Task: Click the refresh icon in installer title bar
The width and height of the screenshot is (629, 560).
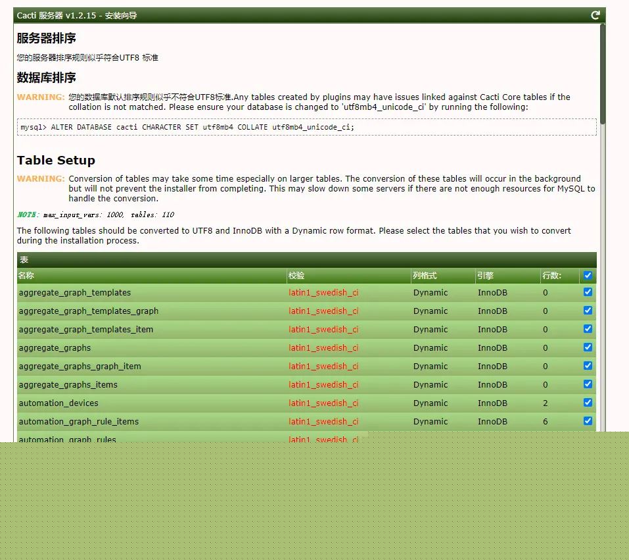Action: tap(595, 15)
